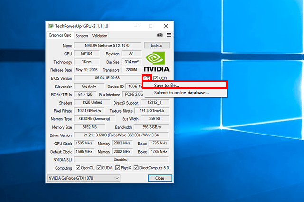Click the Technology value 16 nm
The image size is (304, 202).
coord(86,62)
